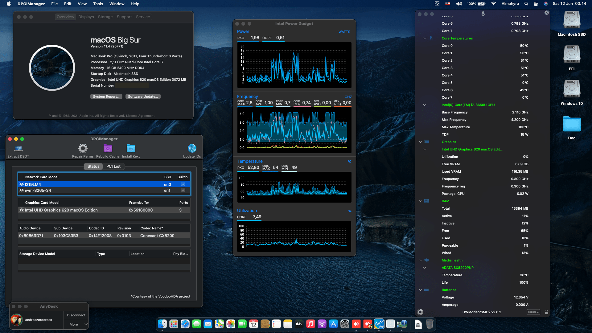592x333 pixels.
Task: Switch to the PCI List tab
Action: (x=113, y=166)
